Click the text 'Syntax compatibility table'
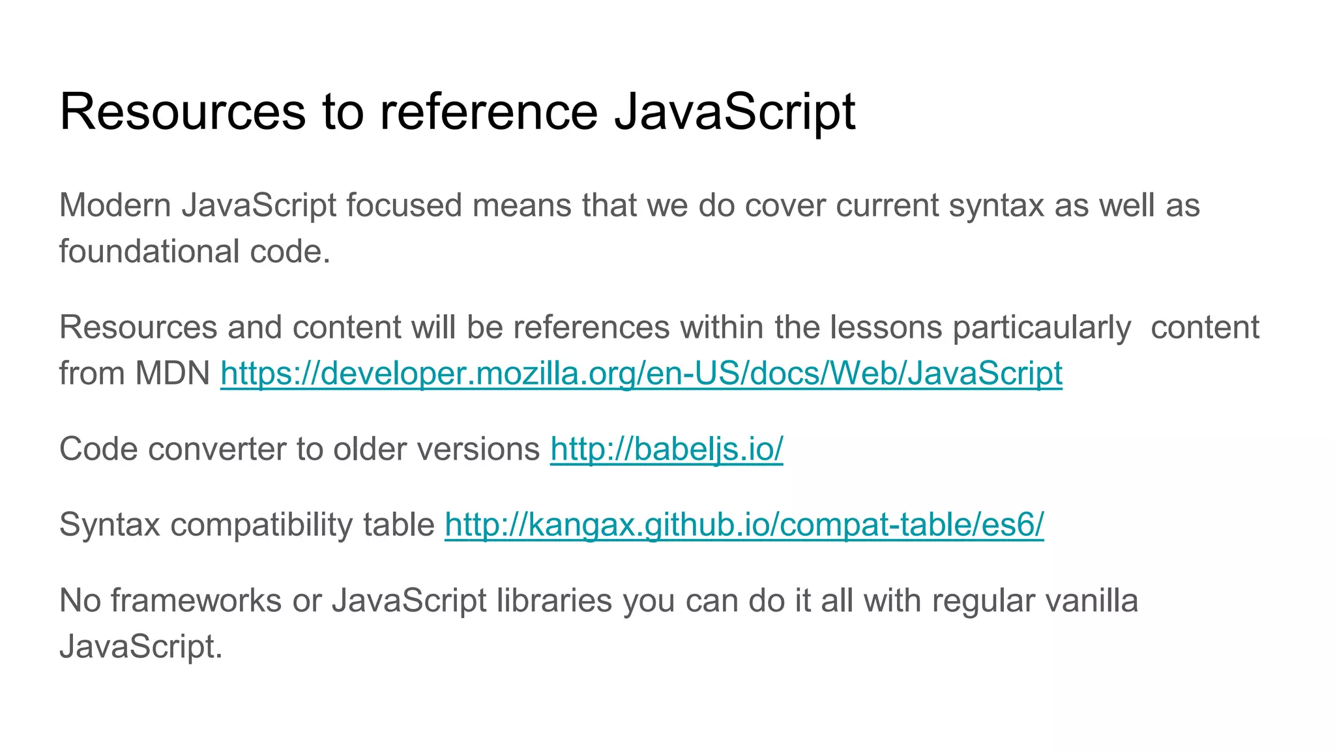The height and width of the screenshot is (751, 1335). tap(247, 525)
